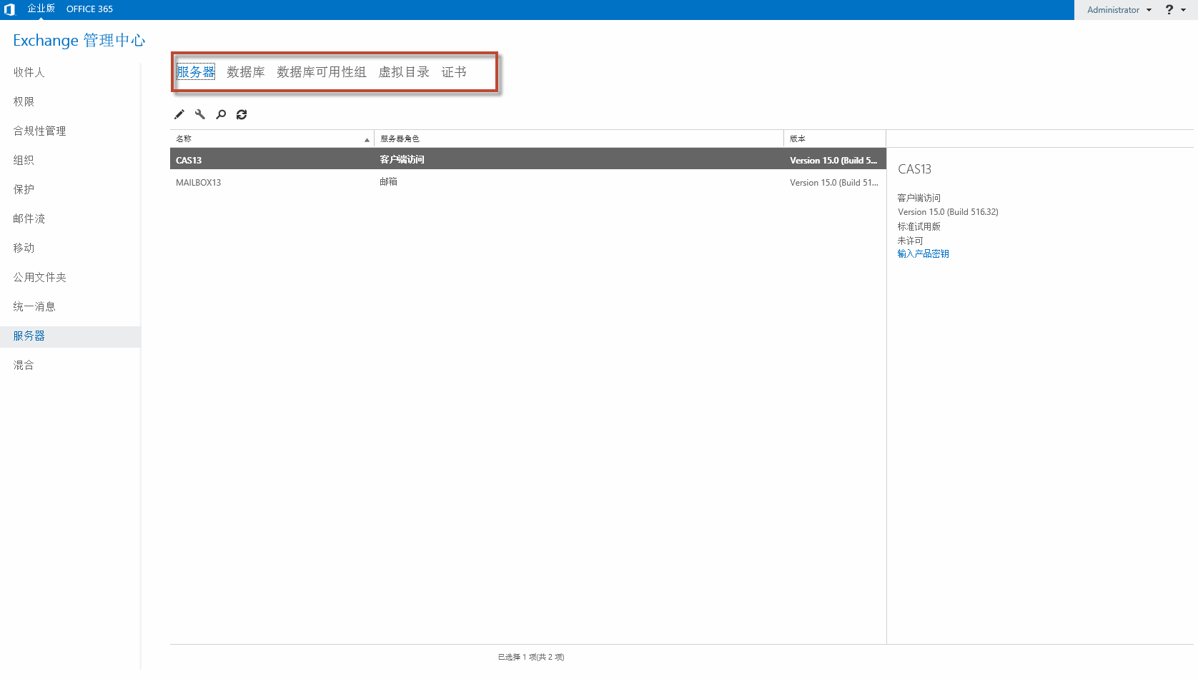Open 收件人 in the sidebar
The width and height of the screenshot is (1198, 679).
(29, 72)
